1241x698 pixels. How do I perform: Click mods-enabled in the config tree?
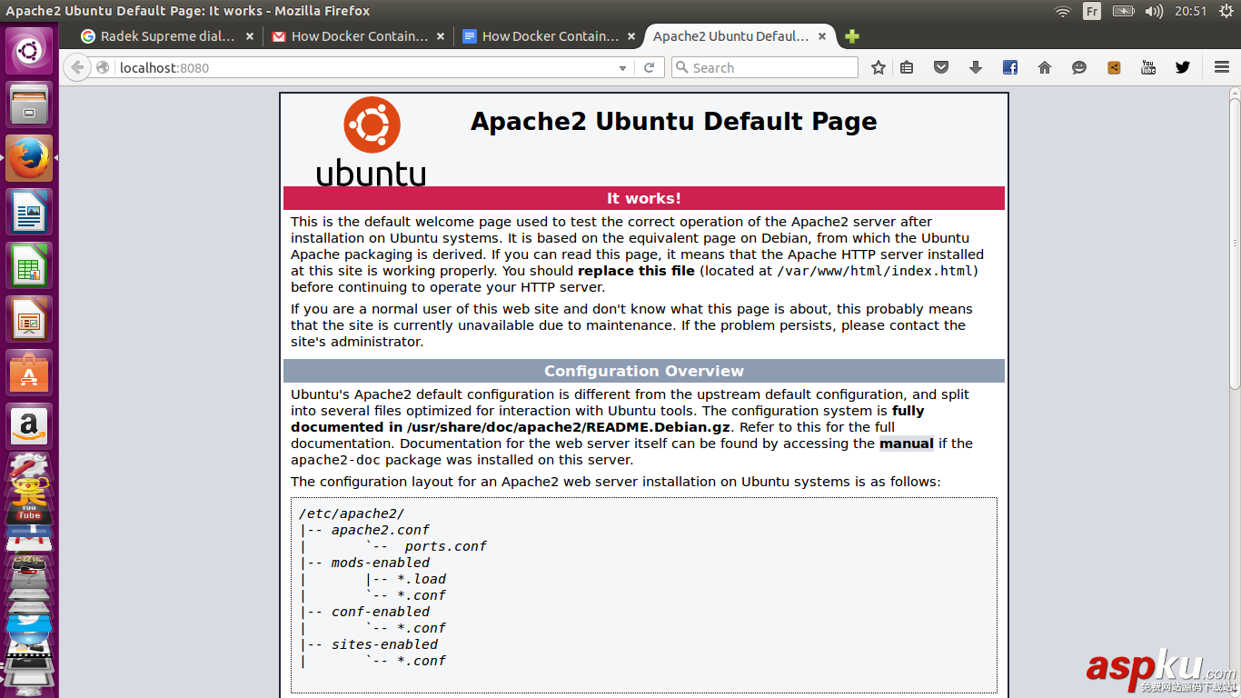tap(381, 563)
